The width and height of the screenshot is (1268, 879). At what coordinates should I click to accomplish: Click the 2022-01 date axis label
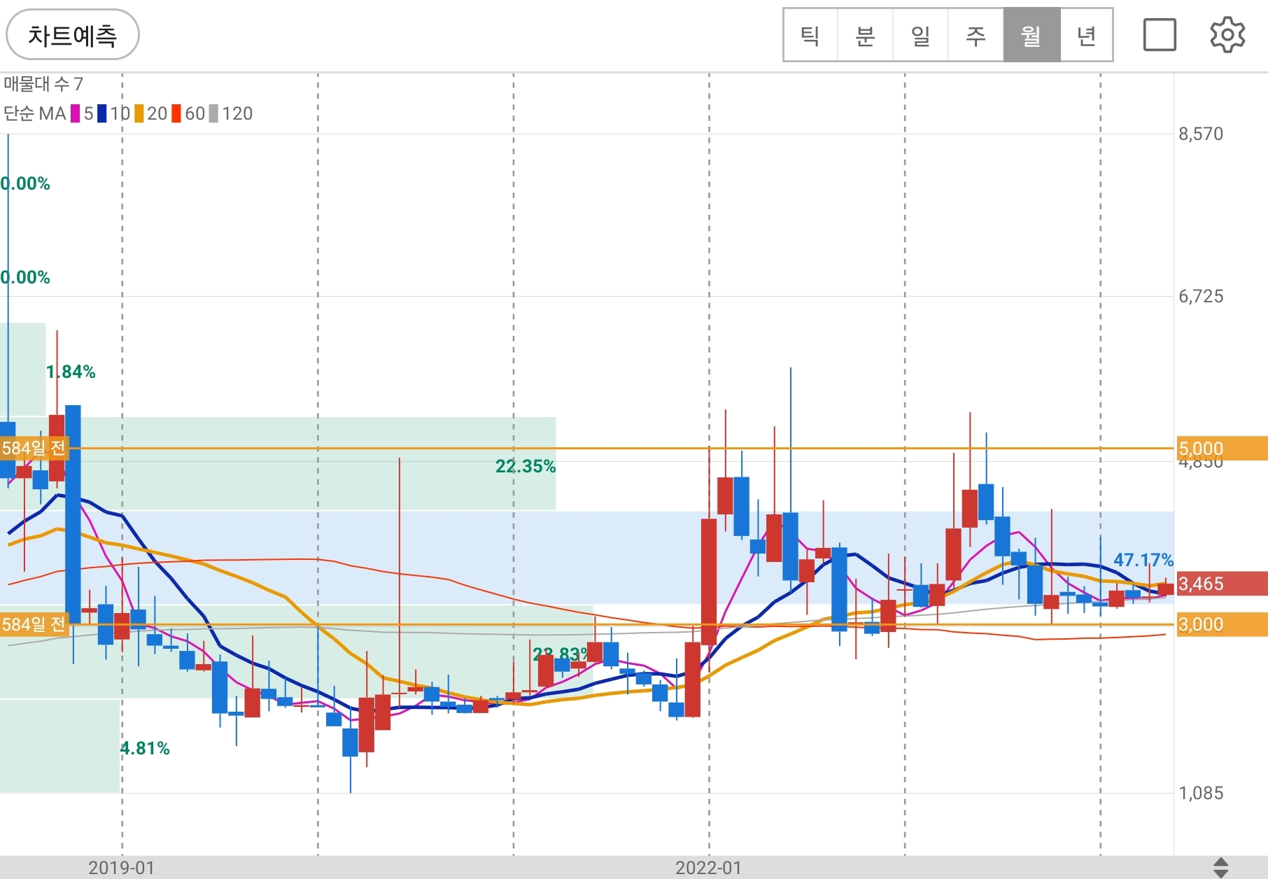coord(708,868)
